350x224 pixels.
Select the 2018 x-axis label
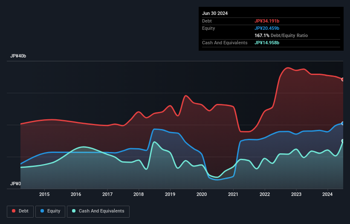point(139,194)
